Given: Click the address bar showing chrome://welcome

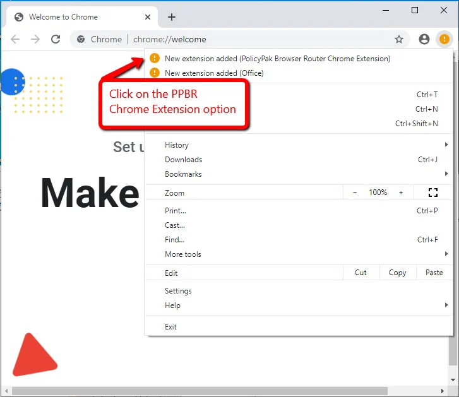Looking at the screenshot, I should 253,39.
